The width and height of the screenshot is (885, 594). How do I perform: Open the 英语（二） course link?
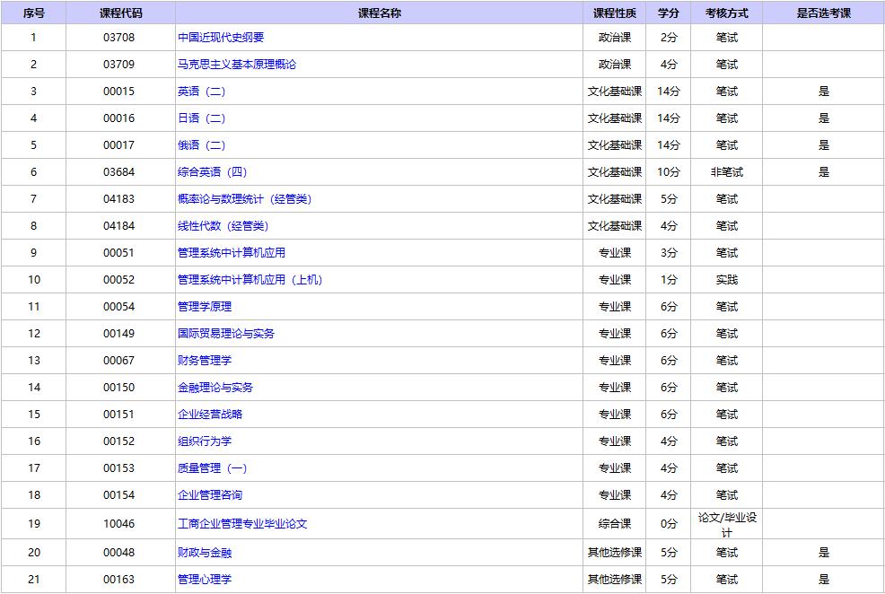[201, 92]
